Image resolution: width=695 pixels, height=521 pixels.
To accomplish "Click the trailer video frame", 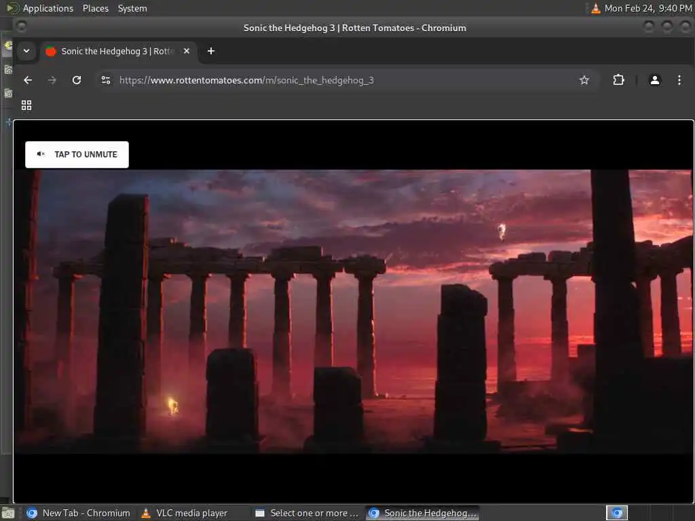I will 353,311.
